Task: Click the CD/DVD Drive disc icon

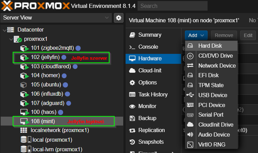Action: click(x=190, y=56)
